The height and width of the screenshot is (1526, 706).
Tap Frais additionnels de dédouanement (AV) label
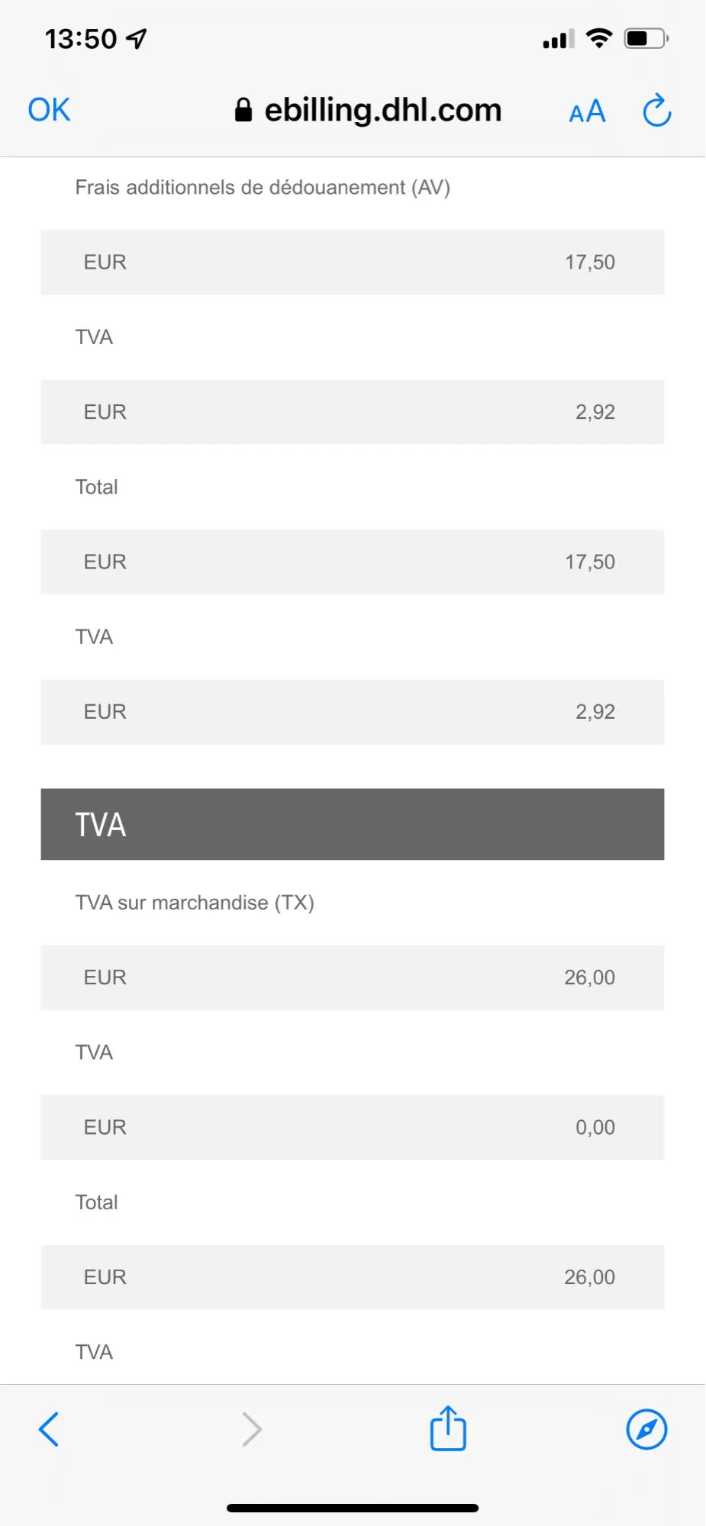tap(263, 188)
